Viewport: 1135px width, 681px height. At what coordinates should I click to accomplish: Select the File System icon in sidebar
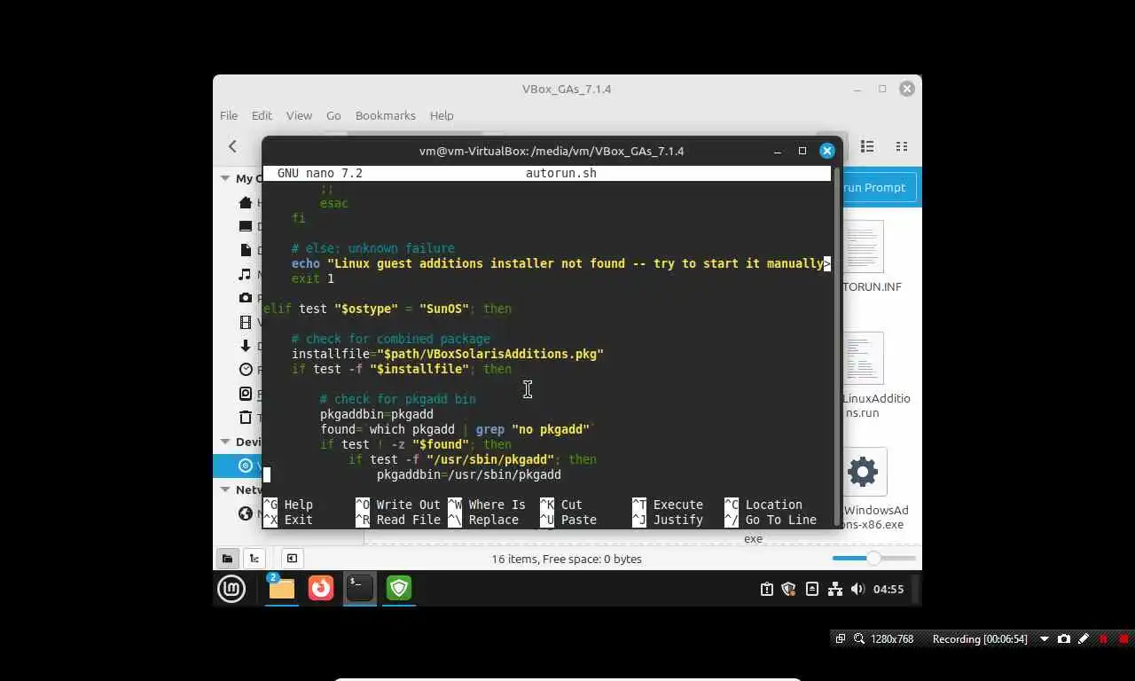click(246, 394)
